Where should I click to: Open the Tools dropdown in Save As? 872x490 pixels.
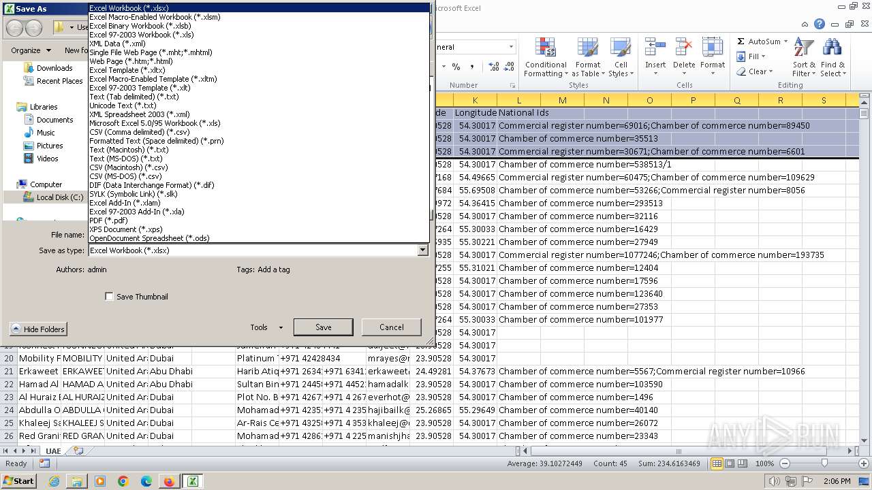(x=266, y=327)
